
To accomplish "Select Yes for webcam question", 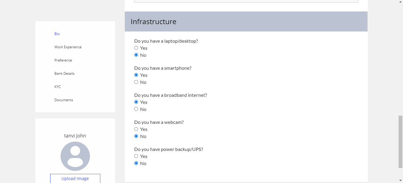I will pyautogui.click(x=136, y=129).
